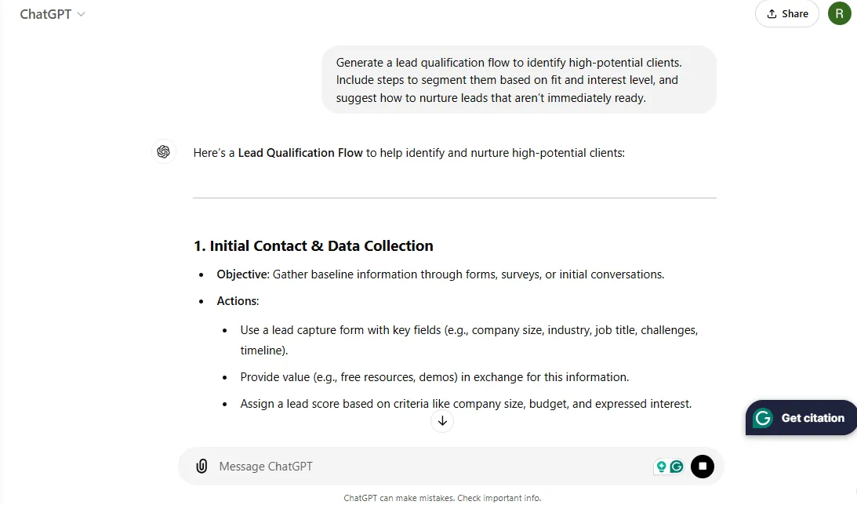Click the paperclip attach file icon

(x=202, y=467)
